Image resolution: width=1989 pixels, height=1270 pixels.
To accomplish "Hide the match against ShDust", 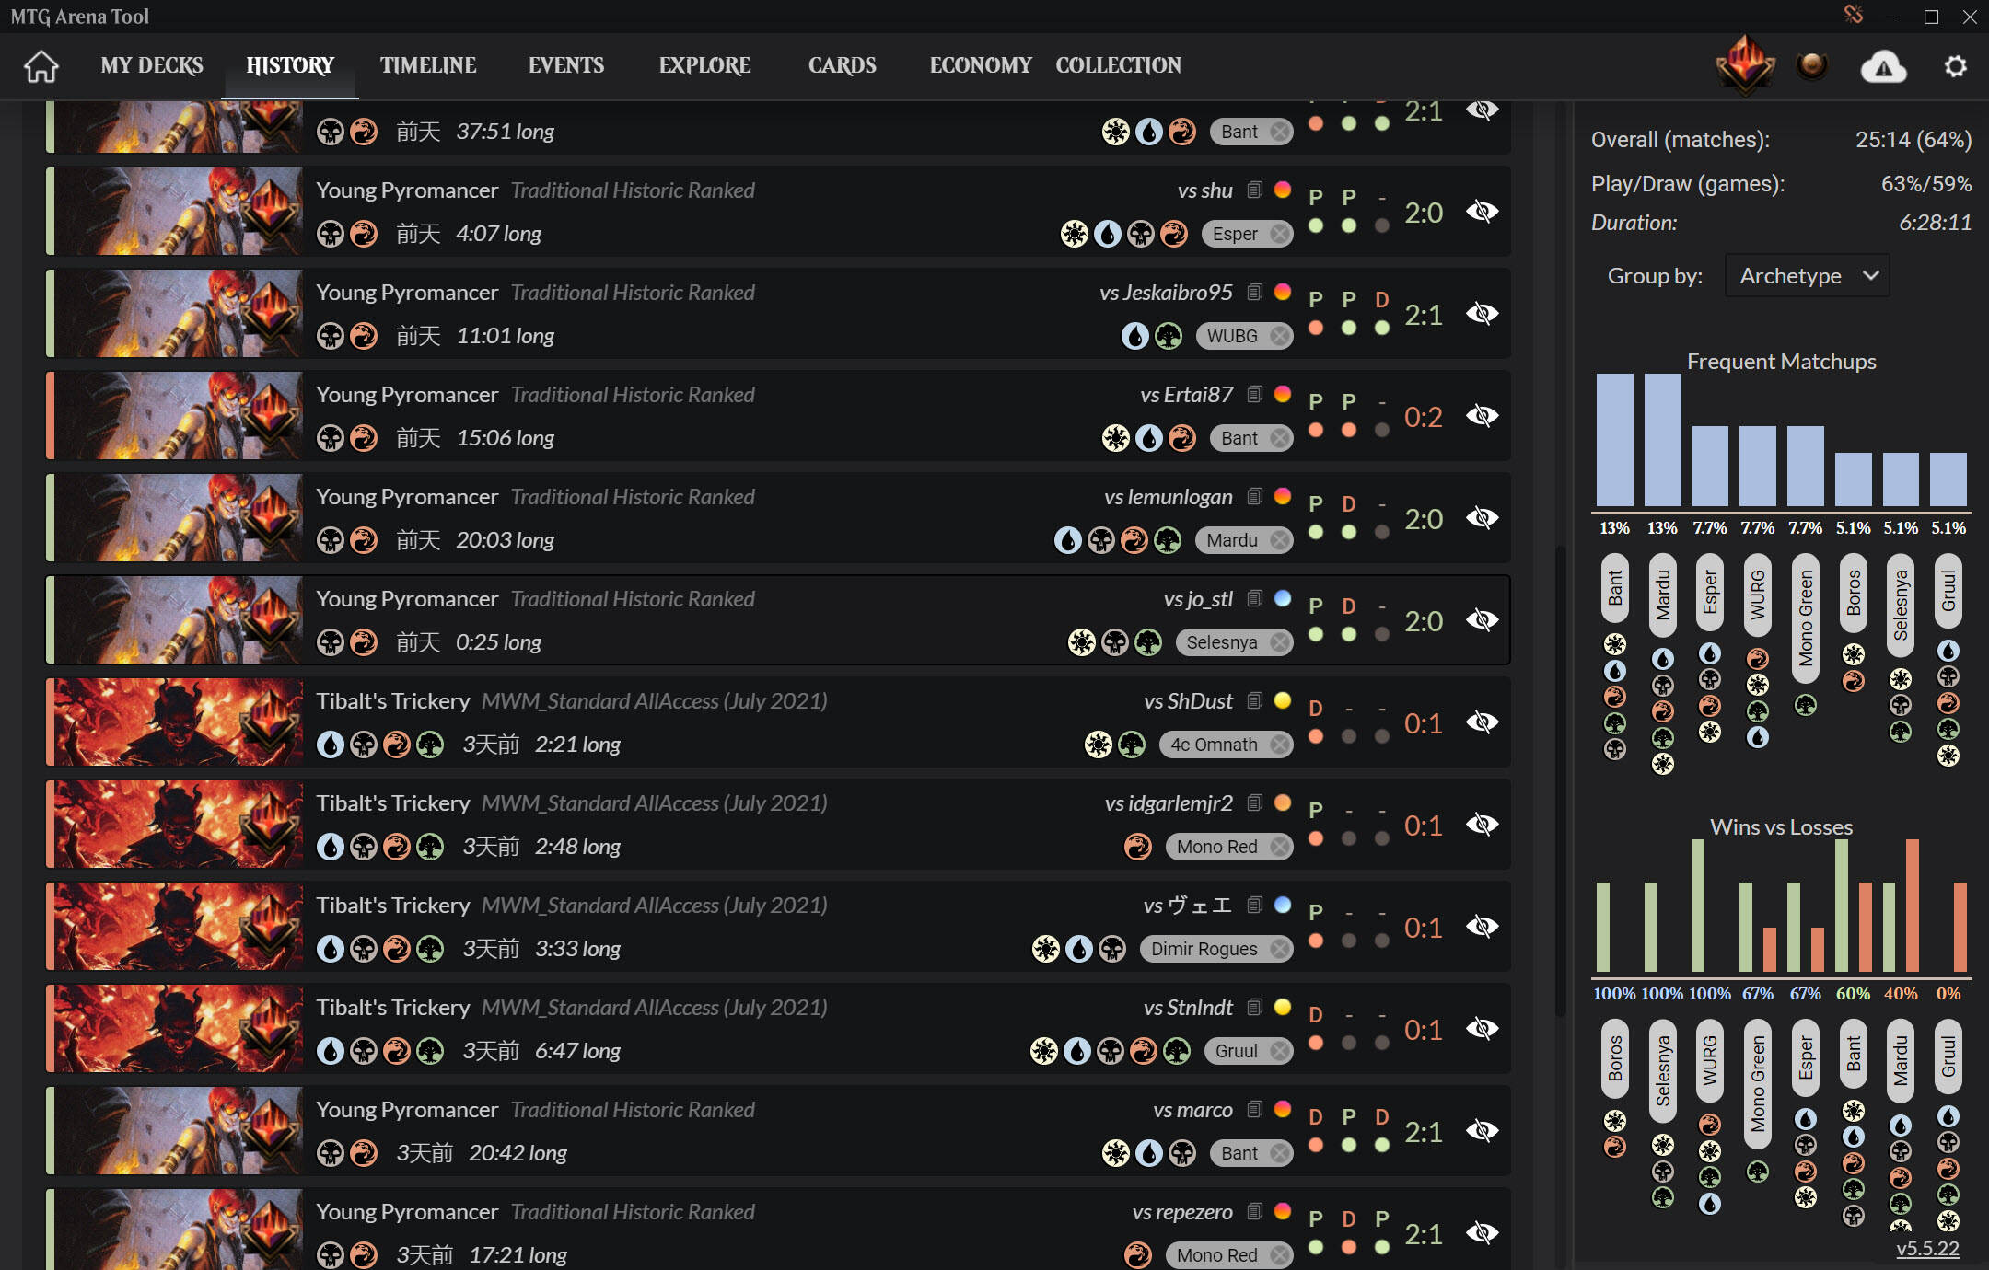I will 1482,722.
